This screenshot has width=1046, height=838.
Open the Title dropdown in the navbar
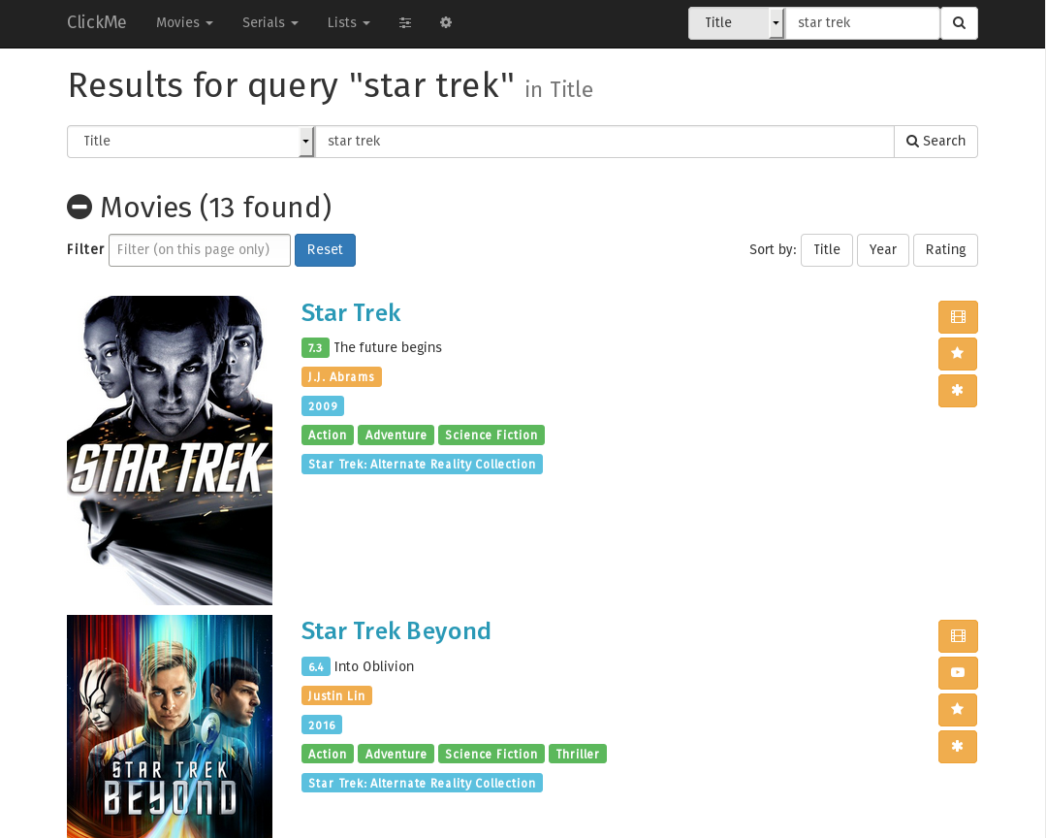tap(736, 23)
